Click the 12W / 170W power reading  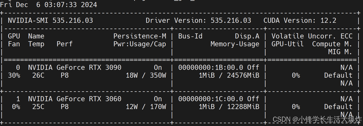click(x=146, y=107)
